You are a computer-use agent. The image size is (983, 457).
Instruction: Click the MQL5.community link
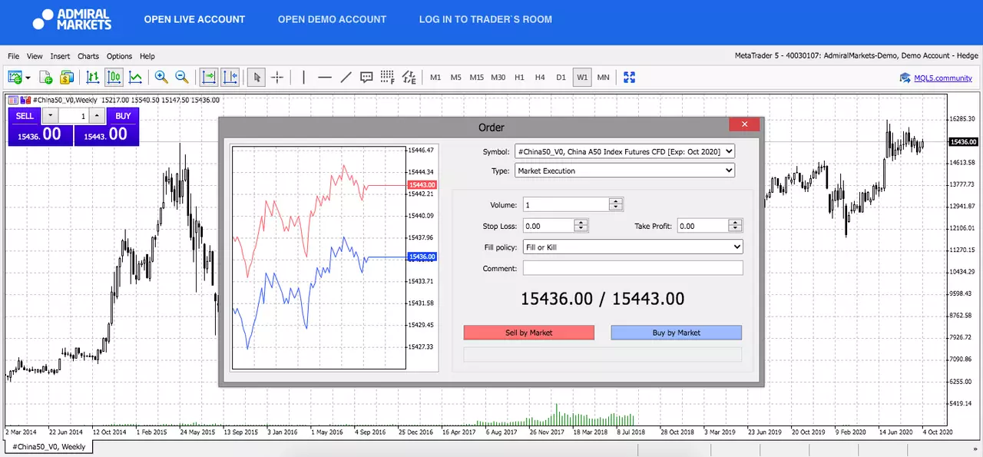pyautogui.click(x=942, y=78)
